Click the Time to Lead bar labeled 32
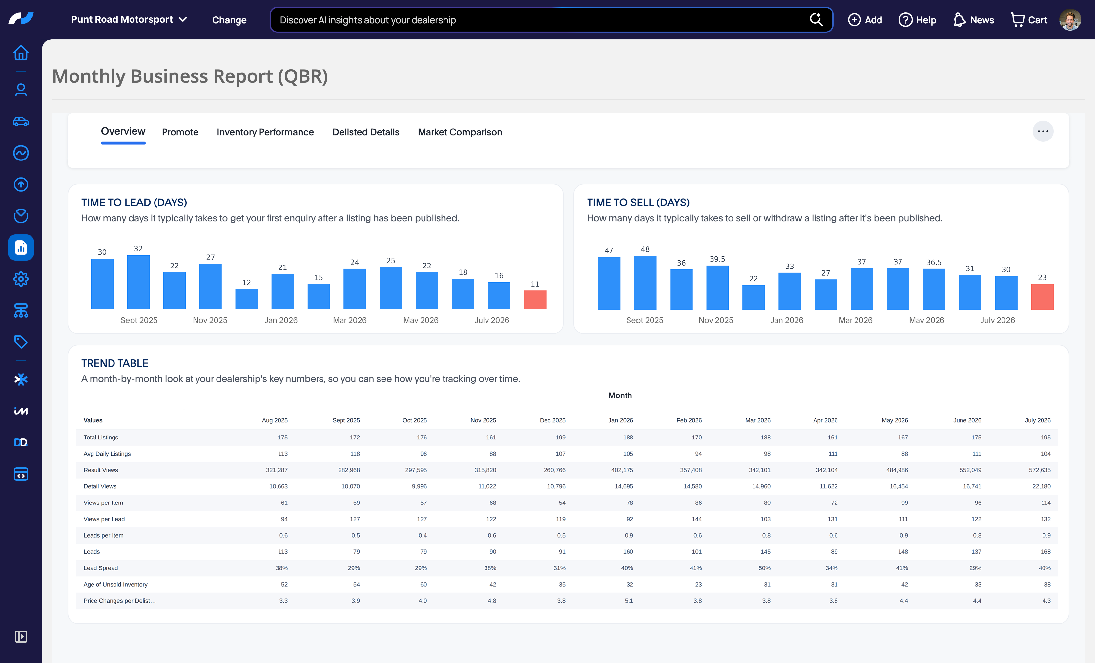This screenshot has width=1095, height=663. tap(138, 282)
